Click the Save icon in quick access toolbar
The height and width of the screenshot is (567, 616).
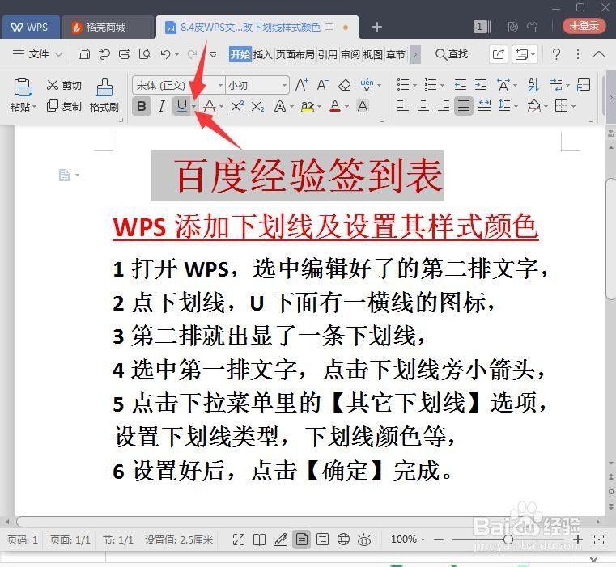point(83,54)
